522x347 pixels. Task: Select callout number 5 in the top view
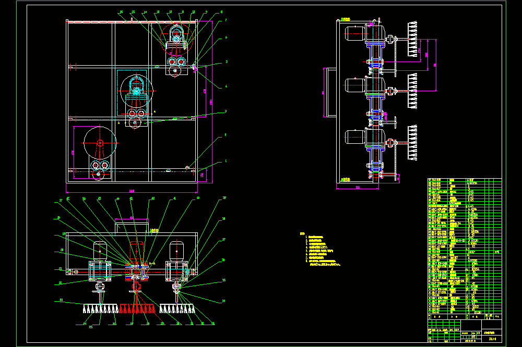tap(227, 62)
